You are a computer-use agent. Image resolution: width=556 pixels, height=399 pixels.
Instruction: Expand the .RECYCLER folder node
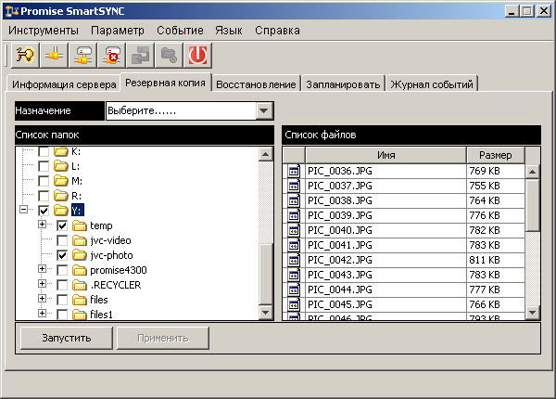click(43, 284)
